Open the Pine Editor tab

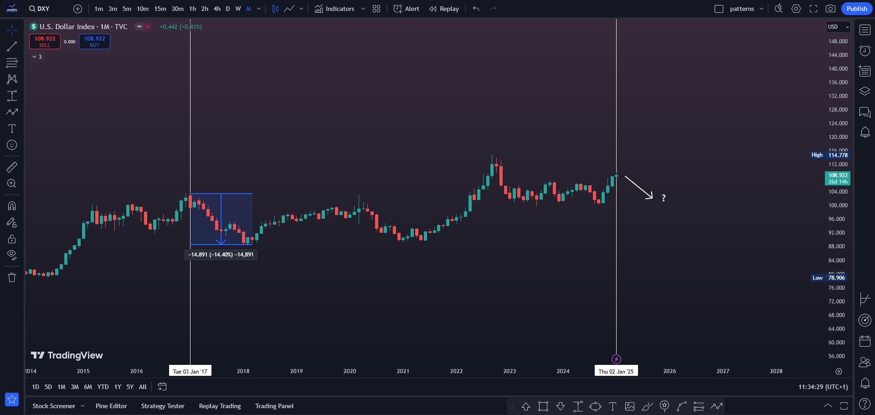pos(111,406)
